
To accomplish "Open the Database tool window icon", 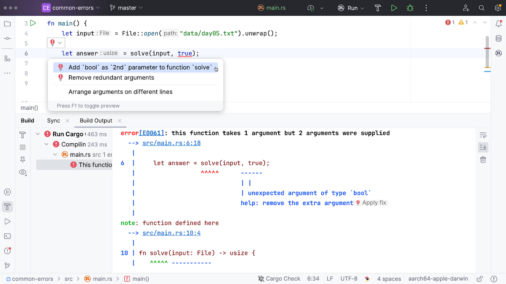I will (x=498, y=39).
